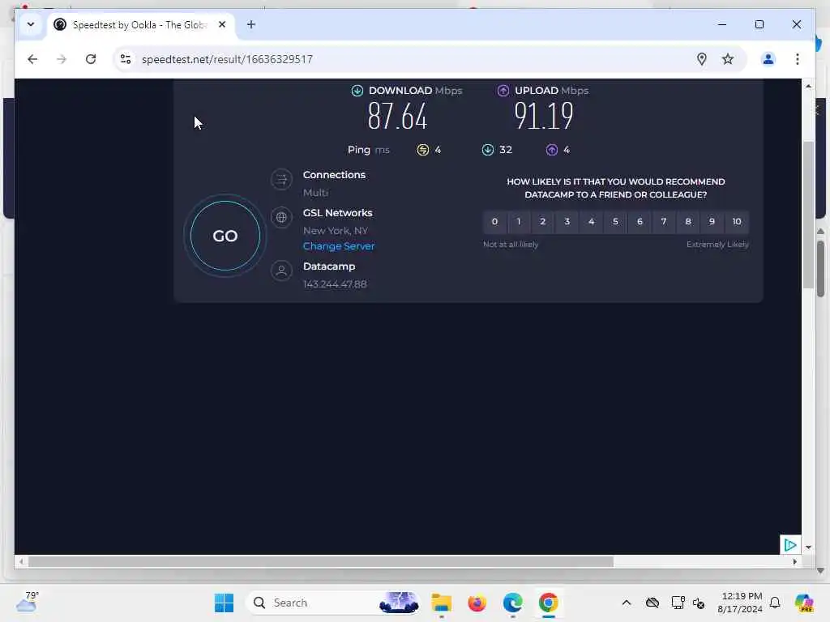
Task: Click the GSL Networks server name
Action: [x=338, y=213]
